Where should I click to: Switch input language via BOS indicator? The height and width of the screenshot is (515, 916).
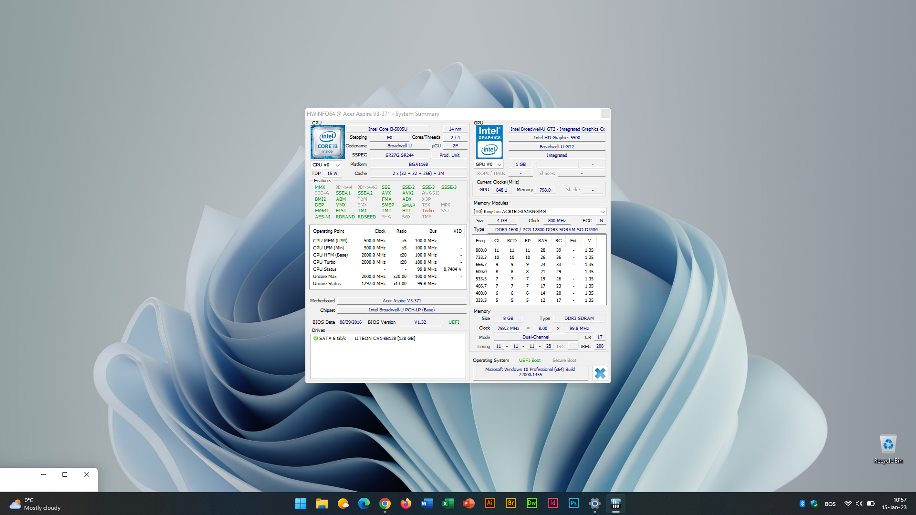830,504
